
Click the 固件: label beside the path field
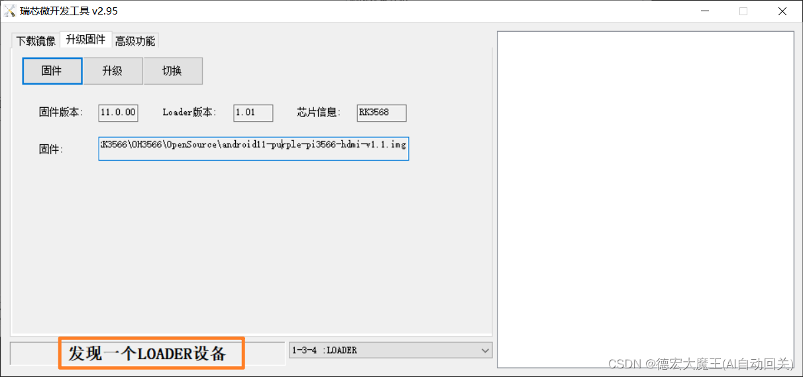tap(51, 149)
